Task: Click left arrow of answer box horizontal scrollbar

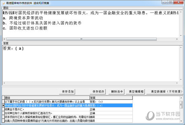Action: point(4,83)
